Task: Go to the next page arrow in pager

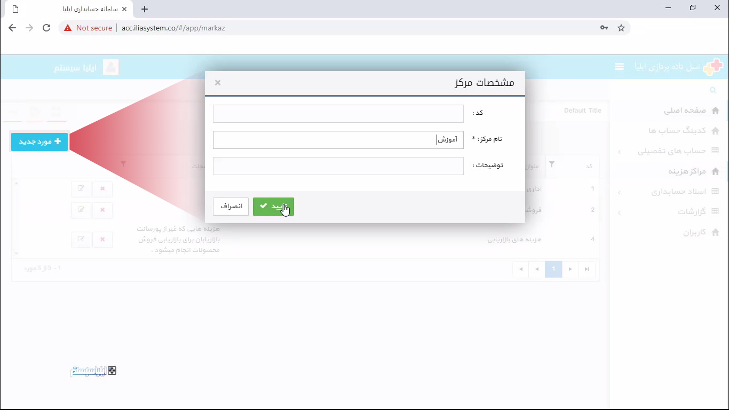Action: pos(570,269)
